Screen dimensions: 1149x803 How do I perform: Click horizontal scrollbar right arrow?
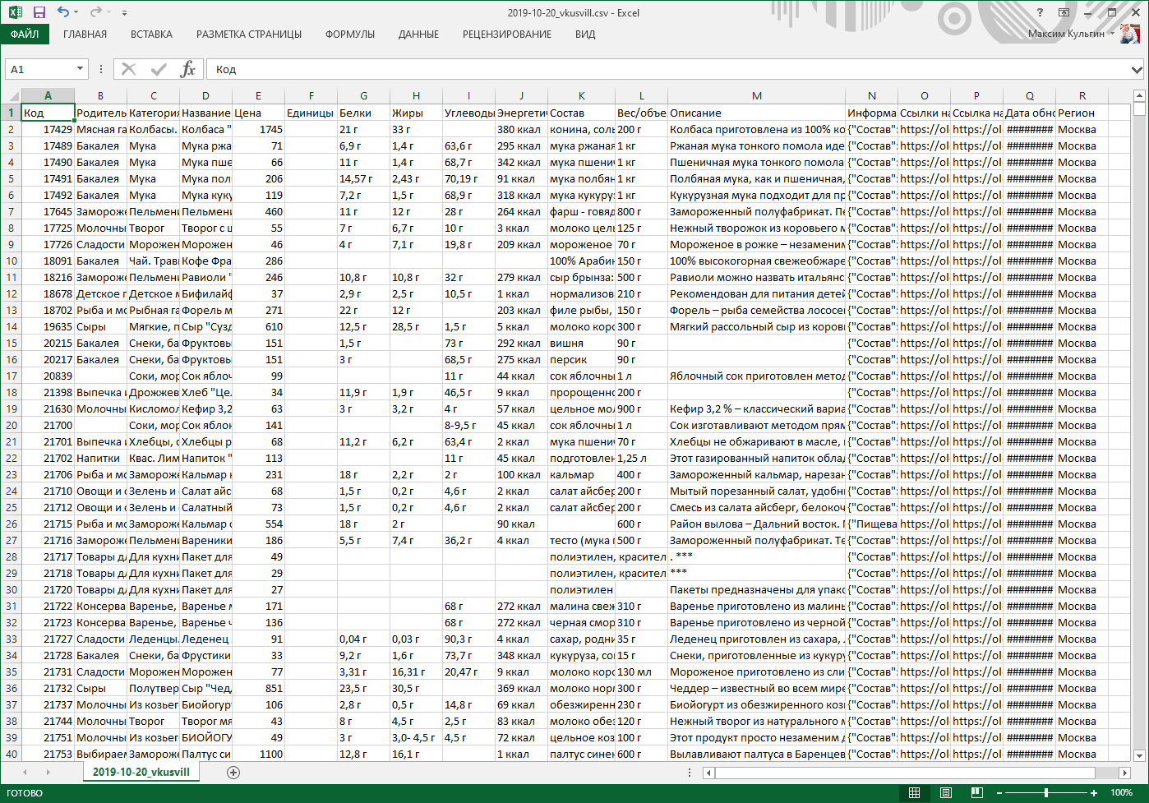(x=1125, y=773)
